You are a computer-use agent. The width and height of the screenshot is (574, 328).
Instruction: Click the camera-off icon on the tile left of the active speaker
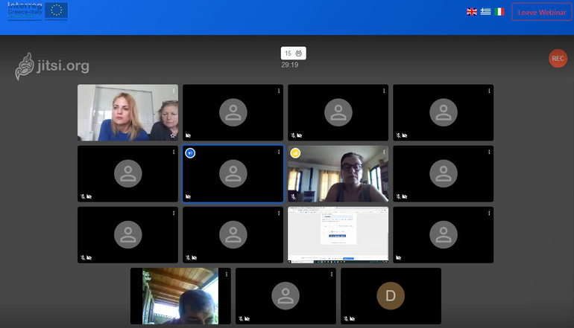[89, 196]
